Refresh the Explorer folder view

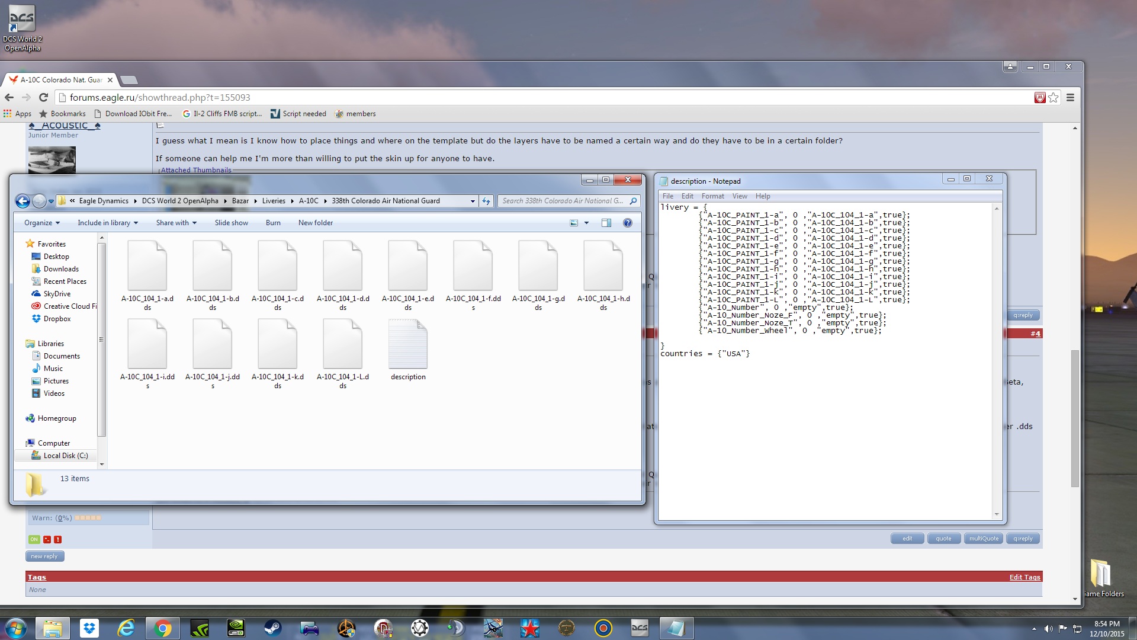click(486, 201)
